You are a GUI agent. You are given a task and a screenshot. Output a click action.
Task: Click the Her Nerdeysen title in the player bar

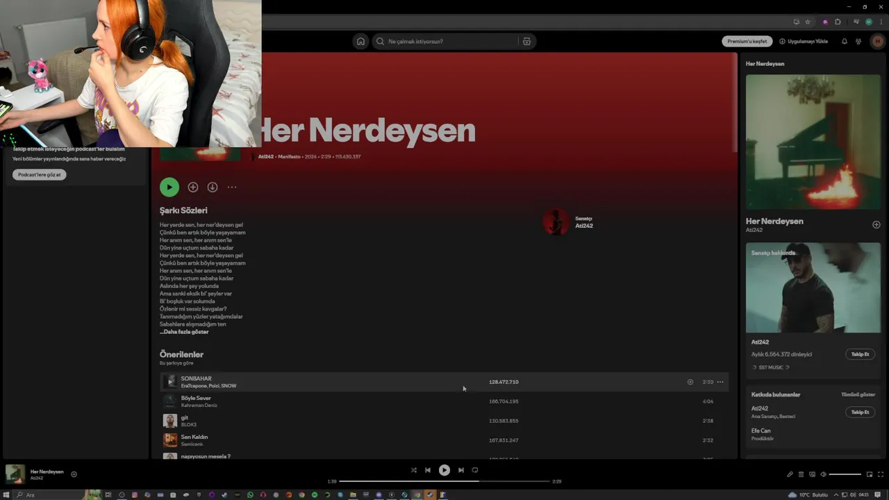[47, 472]
